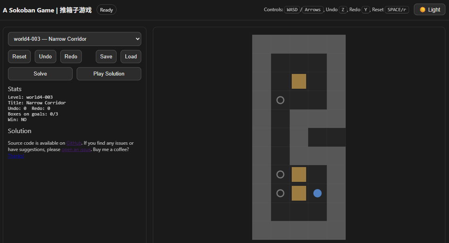This screenshot has width=449, height=243.
Task: Click the Reset button
Action: [x=19, y=56]
